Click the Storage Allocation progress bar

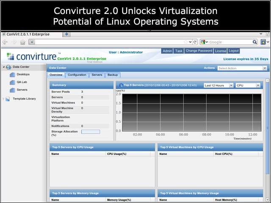pos(91,132)
